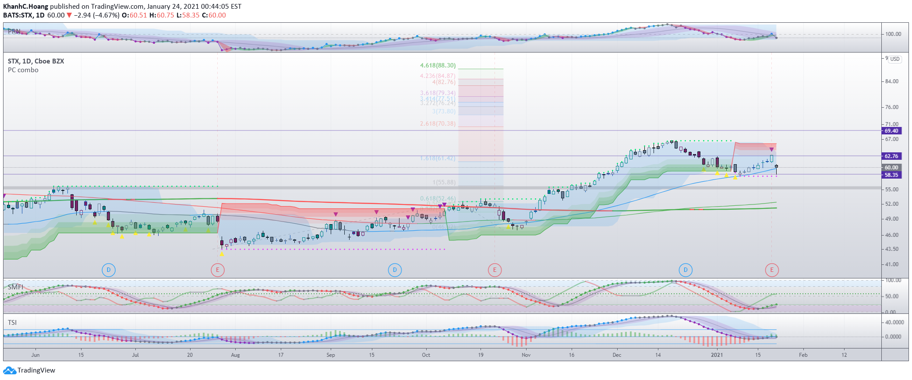Click the PRN indicator label
The height and width of the screenshot is (380, 912).
coord(14,32)
